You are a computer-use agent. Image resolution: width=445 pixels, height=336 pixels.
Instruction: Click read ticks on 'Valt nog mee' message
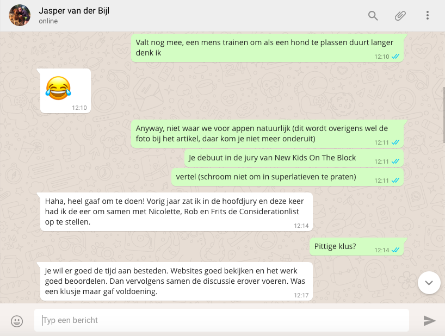(x=395, y=56)
